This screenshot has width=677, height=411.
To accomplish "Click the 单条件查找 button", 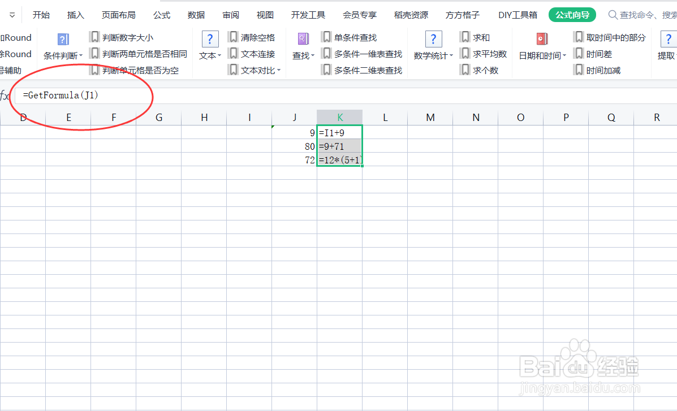I will (350, 37).
